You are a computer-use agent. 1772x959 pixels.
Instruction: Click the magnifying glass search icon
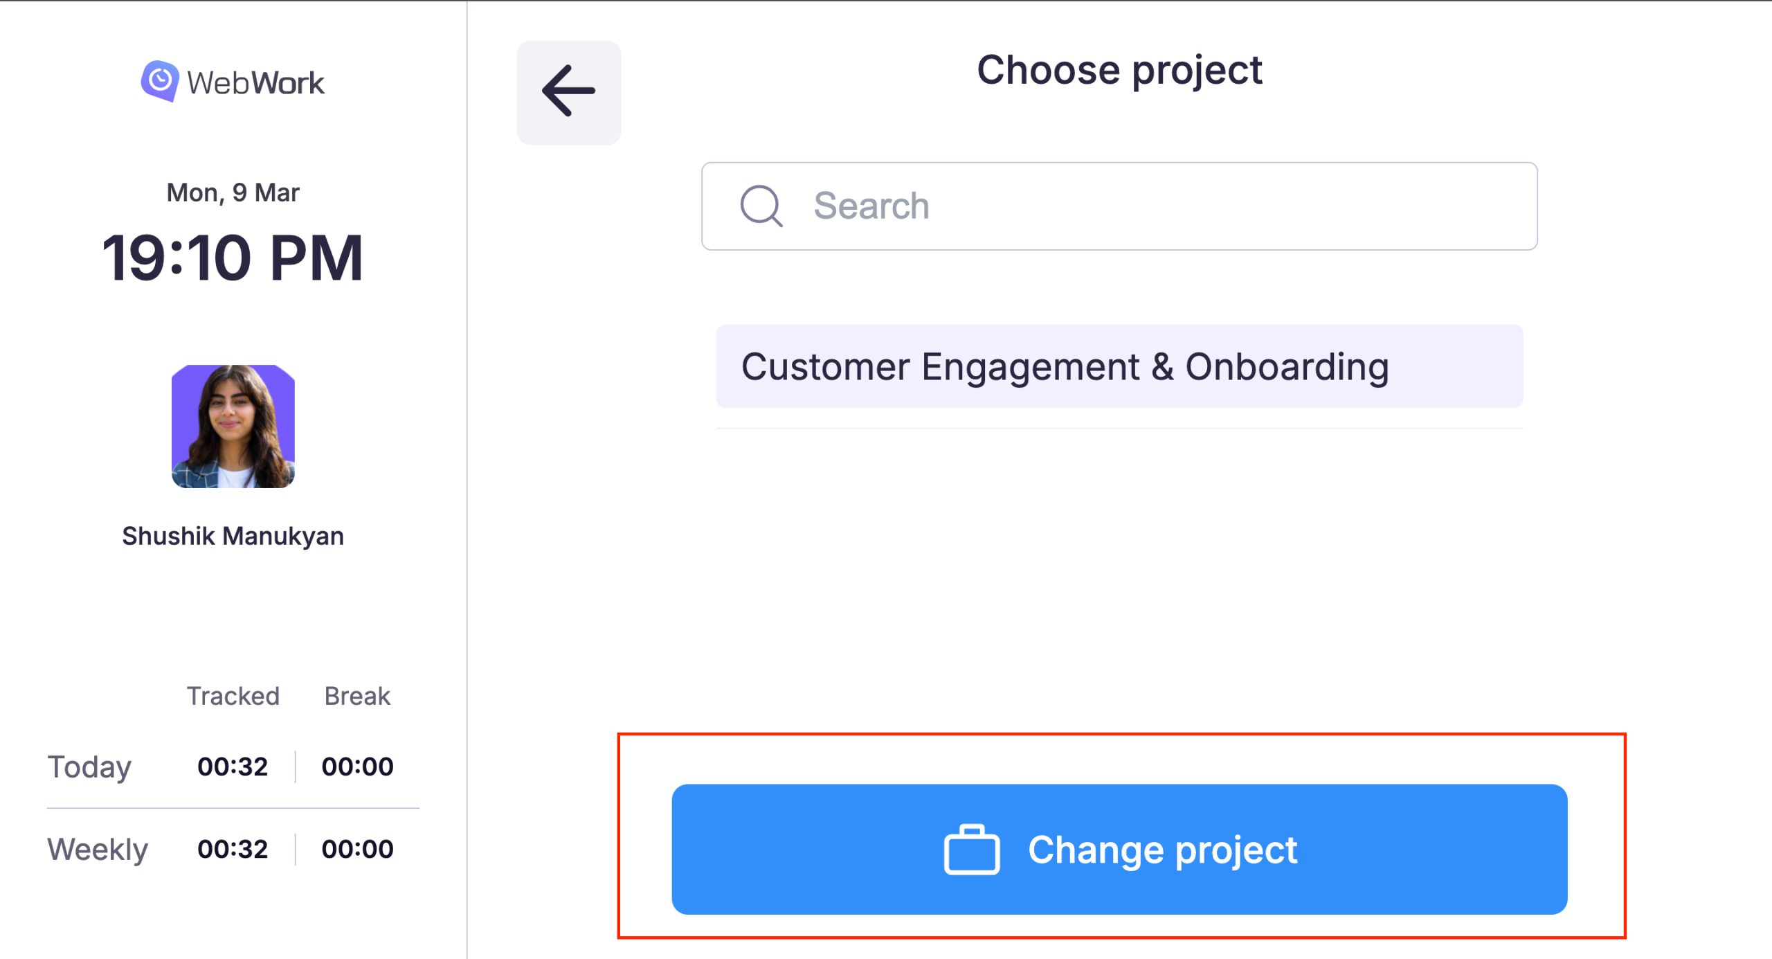(761, 206)
